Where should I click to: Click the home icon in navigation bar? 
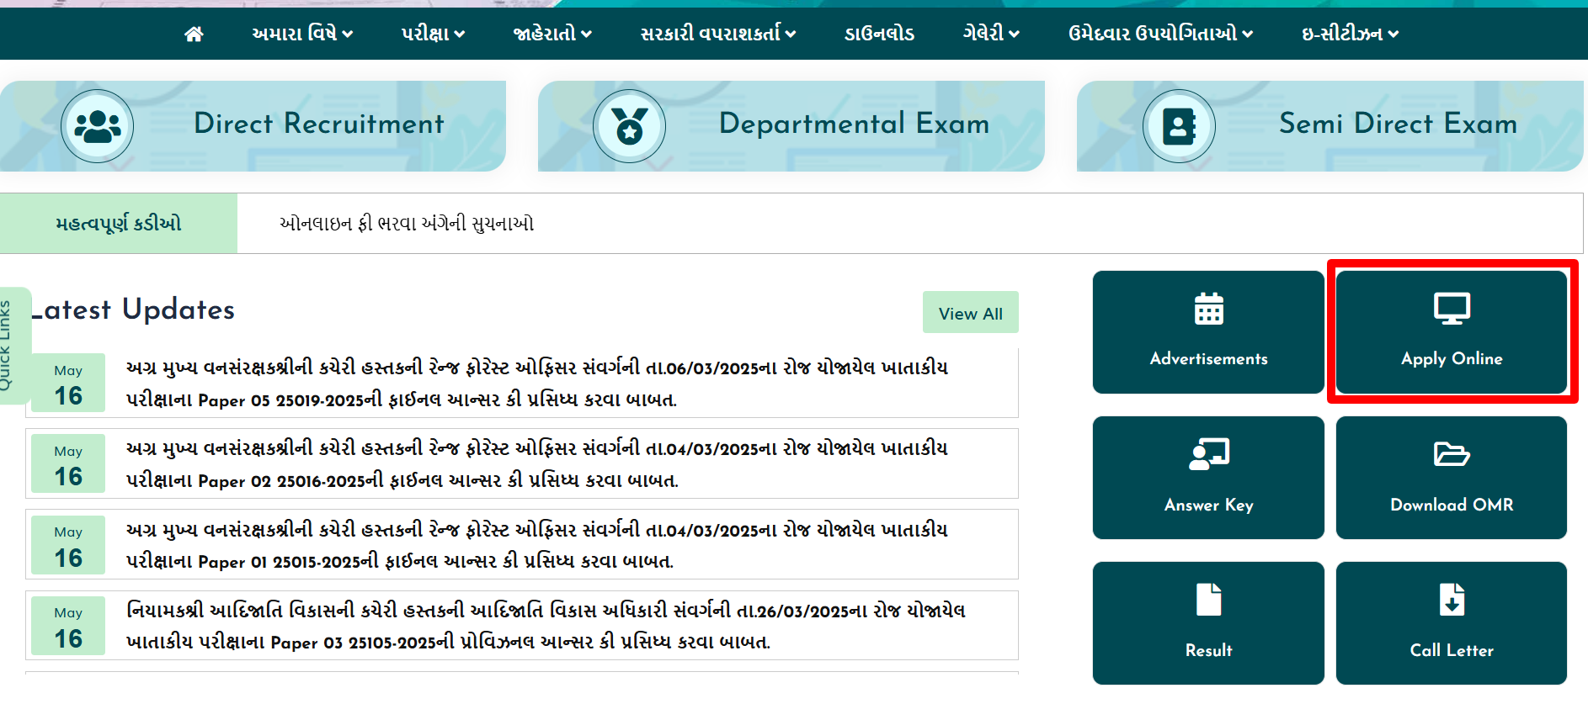click(194, 34)
